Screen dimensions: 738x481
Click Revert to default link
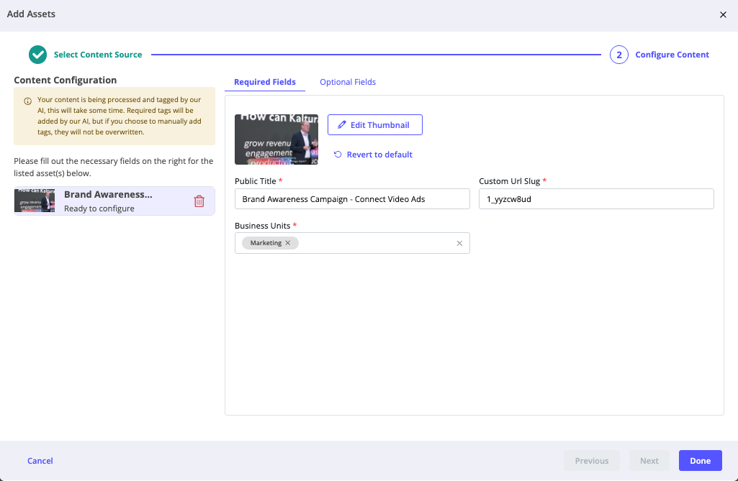(379, 154)
